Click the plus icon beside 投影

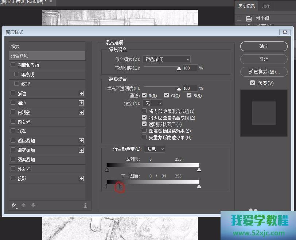click(81, 179)
